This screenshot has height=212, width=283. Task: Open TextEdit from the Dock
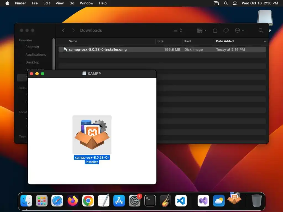[104, 201]
